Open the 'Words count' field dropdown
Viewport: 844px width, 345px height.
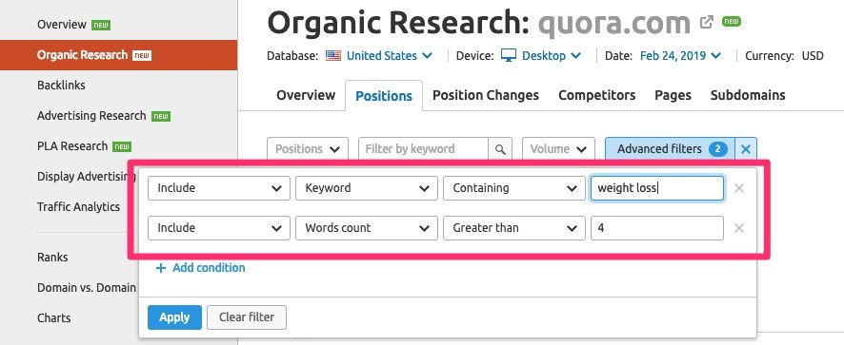click(x=367, y=228)
